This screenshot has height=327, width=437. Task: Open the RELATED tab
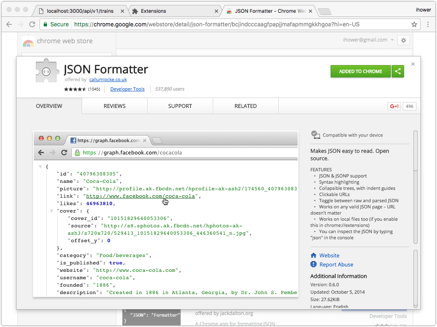click(x=246, y=106)
